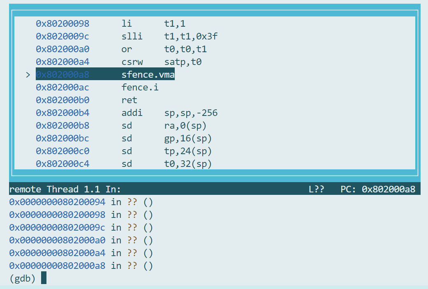Click the sd gp,16(sp) instruction
Viewport: 428px width, 289px height.
[x=167, y=139]
